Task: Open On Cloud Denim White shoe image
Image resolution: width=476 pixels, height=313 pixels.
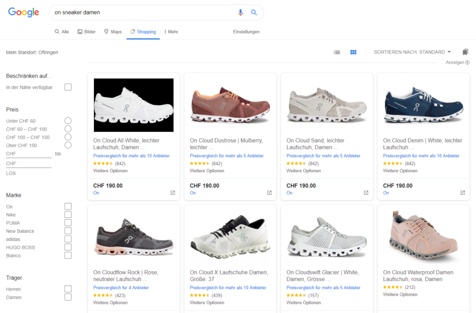Action: click(423, 105)
